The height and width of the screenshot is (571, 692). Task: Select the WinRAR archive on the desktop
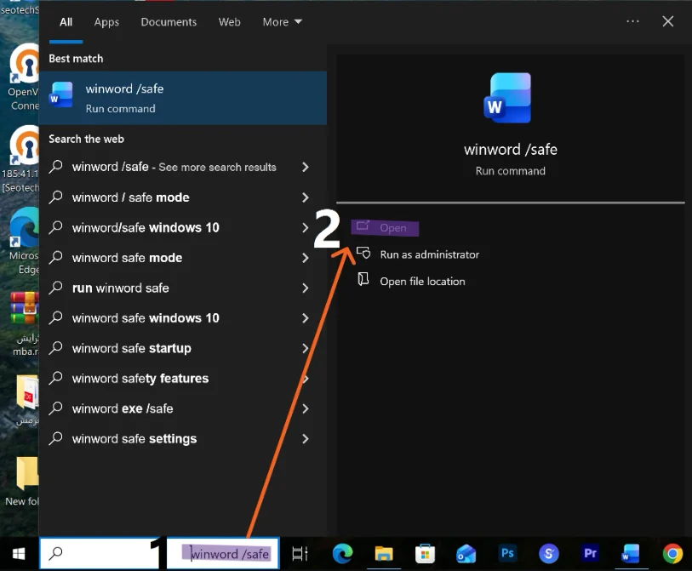click(25, 323)
